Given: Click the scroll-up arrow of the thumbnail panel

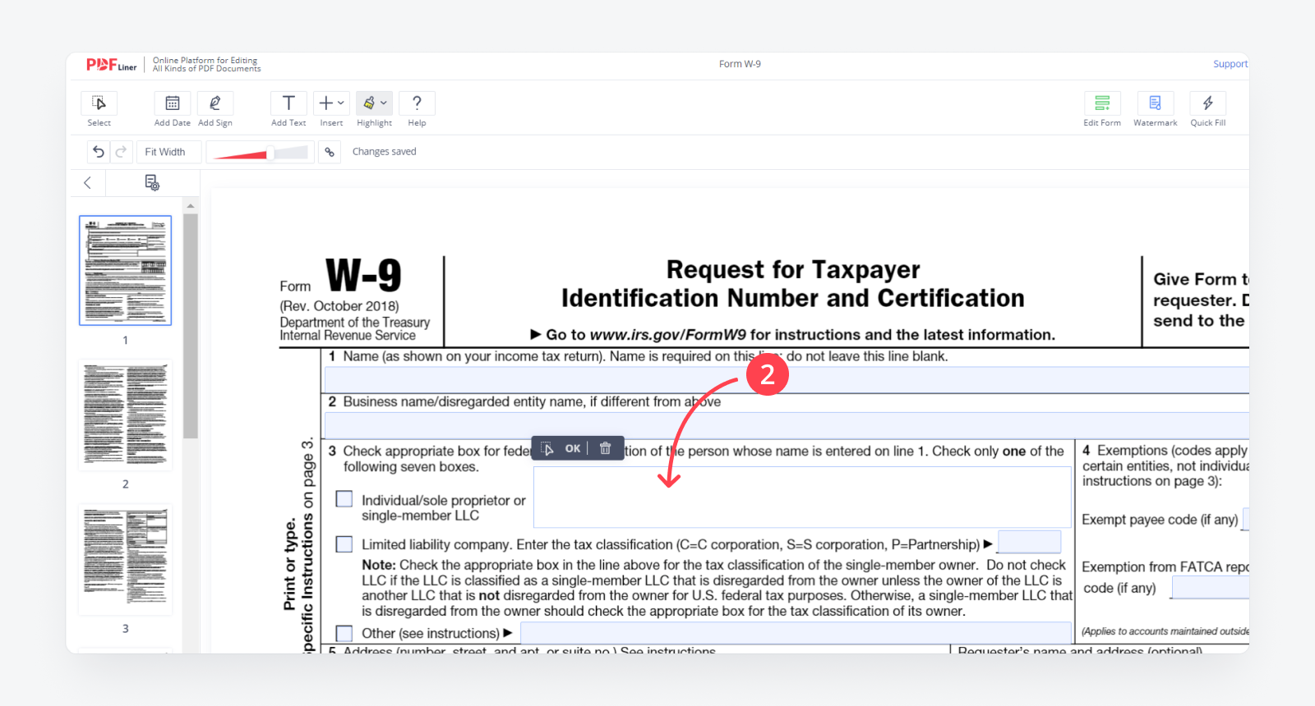Looking at the screenshot, I should (x=191, y=206).
